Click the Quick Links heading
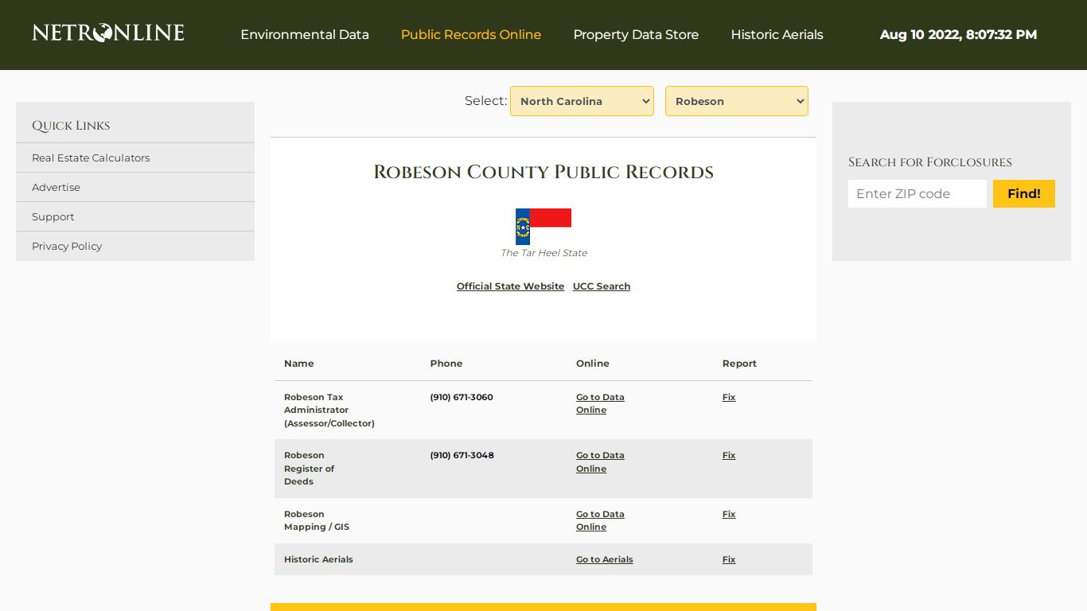 [71, 126]
